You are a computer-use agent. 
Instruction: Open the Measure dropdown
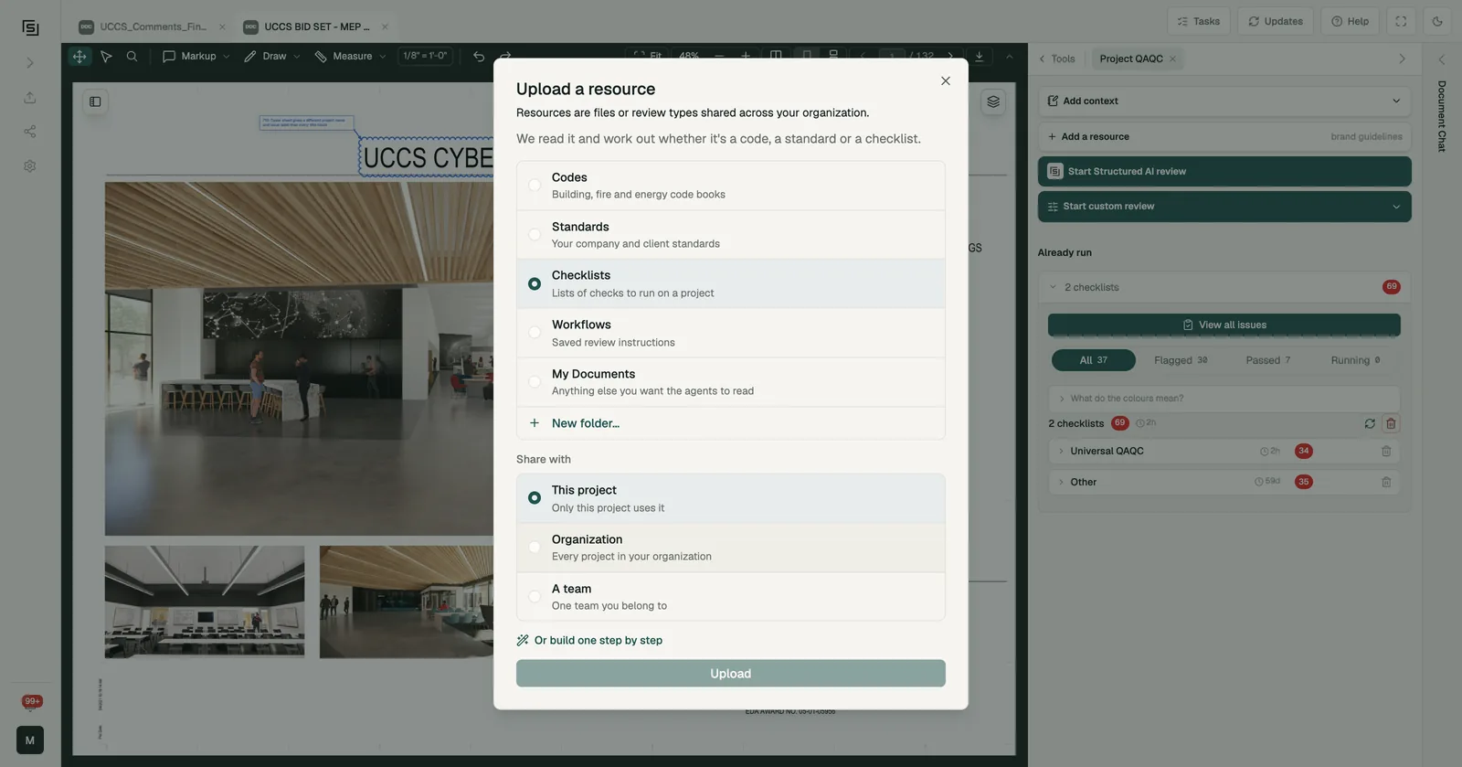click(350, 57)
